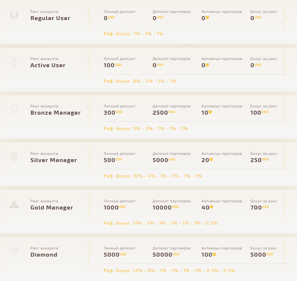The height and width of the screenshot is (281, 297).
Task: Click the 500 USD personal deposit for Silver Manager
Action: coord(113,160)
